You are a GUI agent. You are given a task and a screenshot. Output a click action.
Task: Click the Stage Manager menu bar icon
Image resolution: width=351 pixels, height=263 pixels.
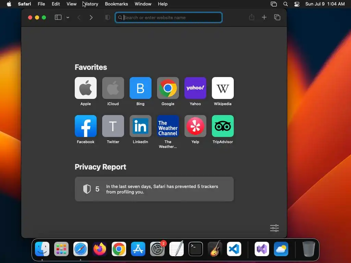click(x=274, y=4)
